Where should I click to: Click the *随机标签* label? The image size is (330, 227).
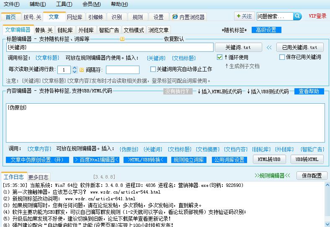[x=234, y=30]
